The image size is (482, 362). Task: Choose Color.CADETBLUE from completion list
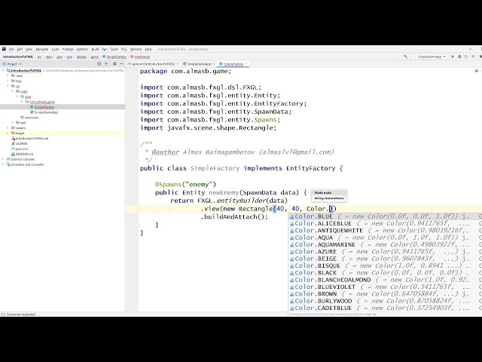pyautogui.click(x=385, y=308)
